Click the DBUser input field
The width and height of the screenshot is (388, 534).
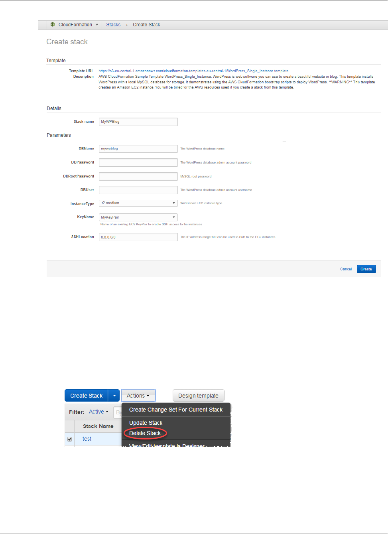[138, 190]
